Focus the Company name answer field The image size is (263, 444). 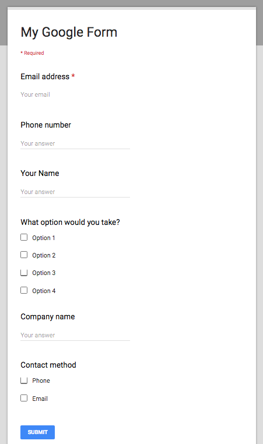point(75,335)
